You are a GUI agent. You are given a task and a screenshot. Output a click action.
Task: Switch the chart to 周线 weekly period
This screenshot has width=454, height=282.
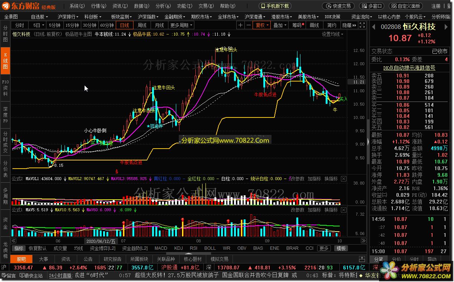[142, 25]
